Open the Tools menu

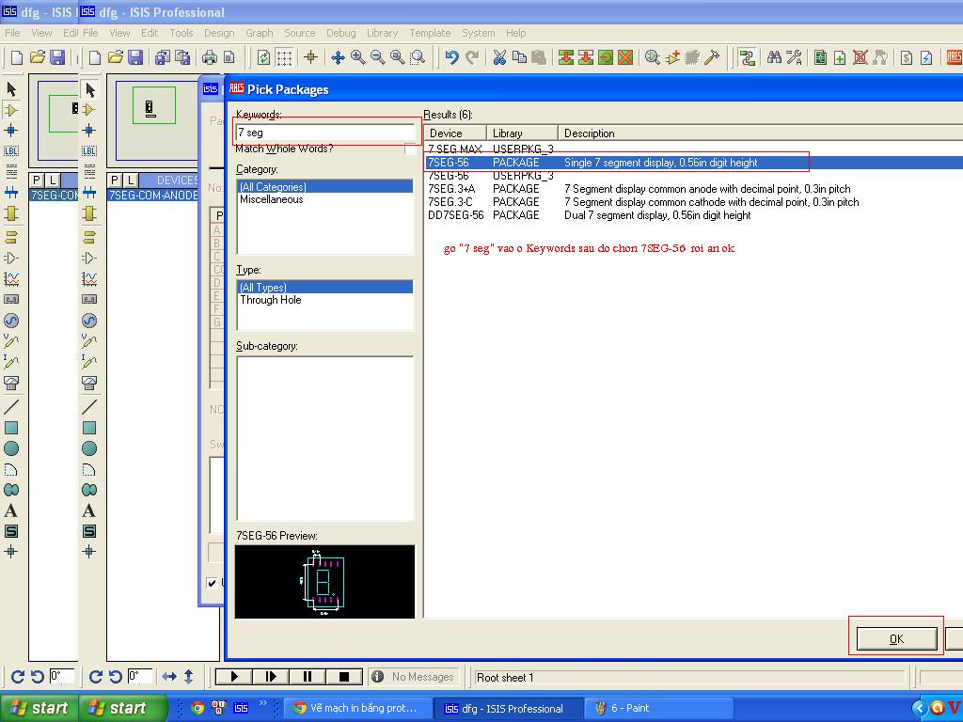click(182, 33)
